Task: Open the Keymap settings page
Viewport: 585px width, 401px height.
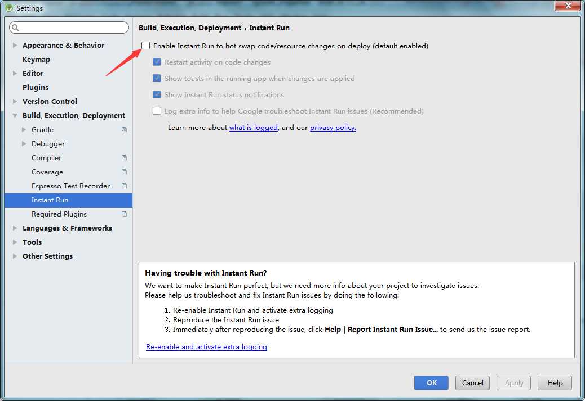Action: pyautogui.click(x=36, y=59)
